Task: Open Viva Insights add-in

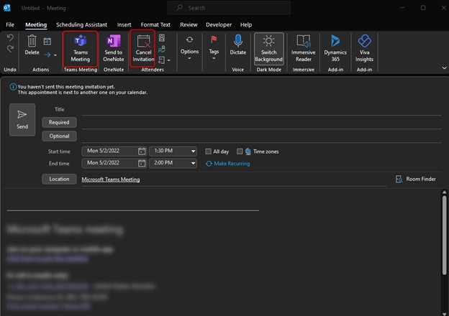Action: pyautogui.click(x=364, y=47)
